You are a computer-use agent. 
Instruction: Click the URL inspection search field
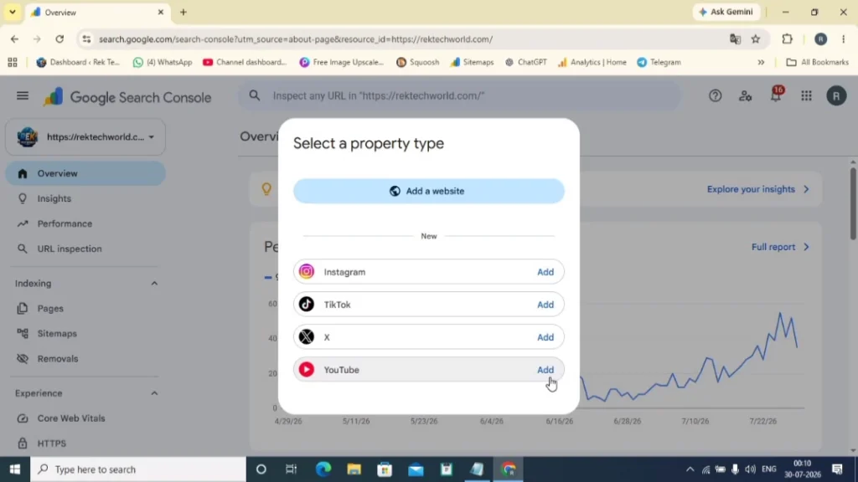pyautogui.click(x=460, y=96)
